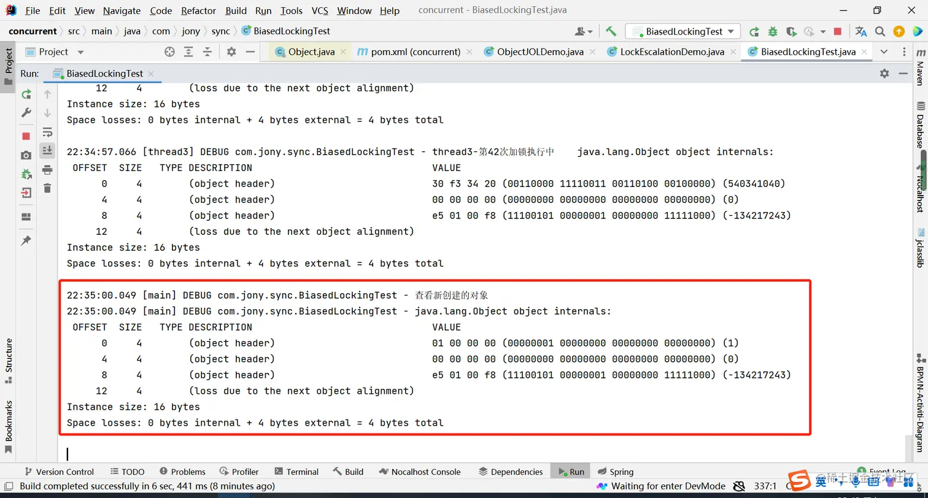Open the File menu
The width and height of the screenshot is (928, 498).
click(x=33, y=10)
